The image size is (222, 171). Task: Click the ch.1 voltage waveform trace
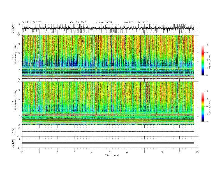[x=108, y=28]
